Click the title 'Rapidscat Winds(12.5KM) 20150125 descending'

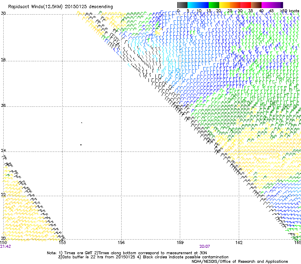coord(61,7)
